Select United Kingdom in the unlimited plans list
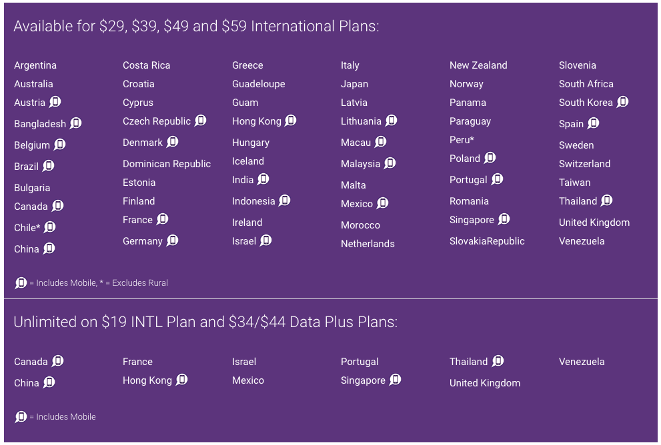The height and width of the screenshot is (445, 661). tap(485, 383)
